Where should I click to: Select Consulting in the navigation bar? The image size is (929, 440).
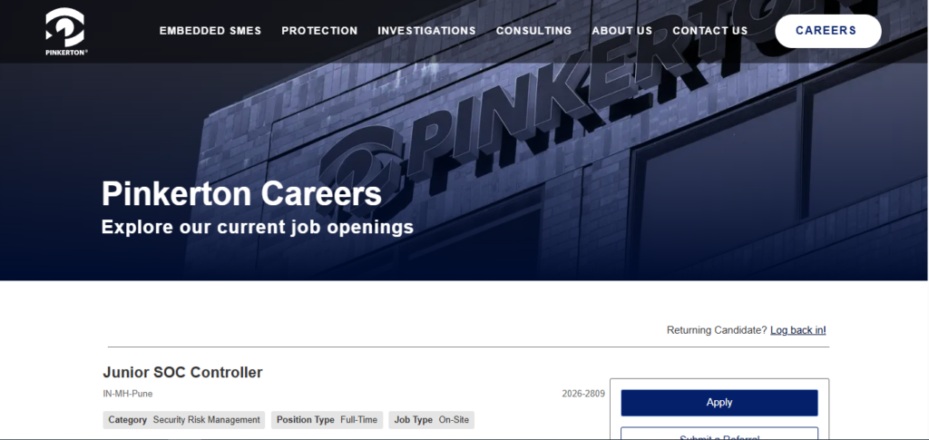pyautogui.click(x=533, y=31)
